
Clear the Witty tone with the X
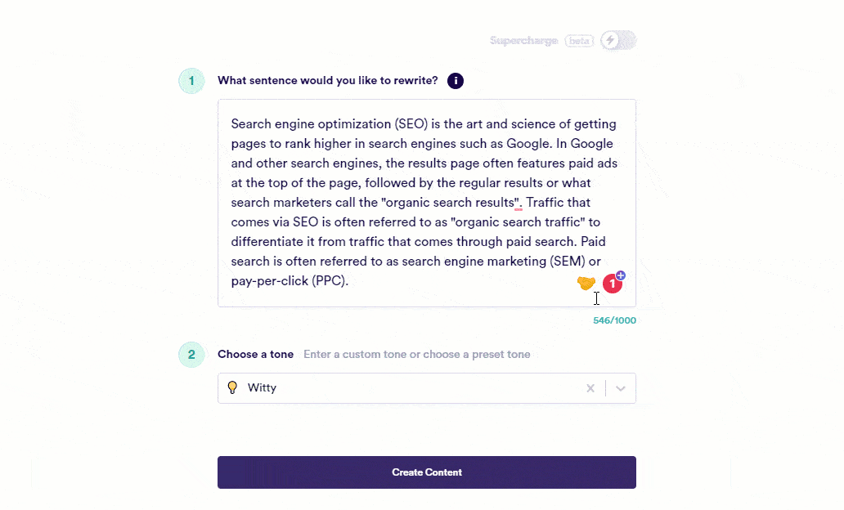click(590, 388)
